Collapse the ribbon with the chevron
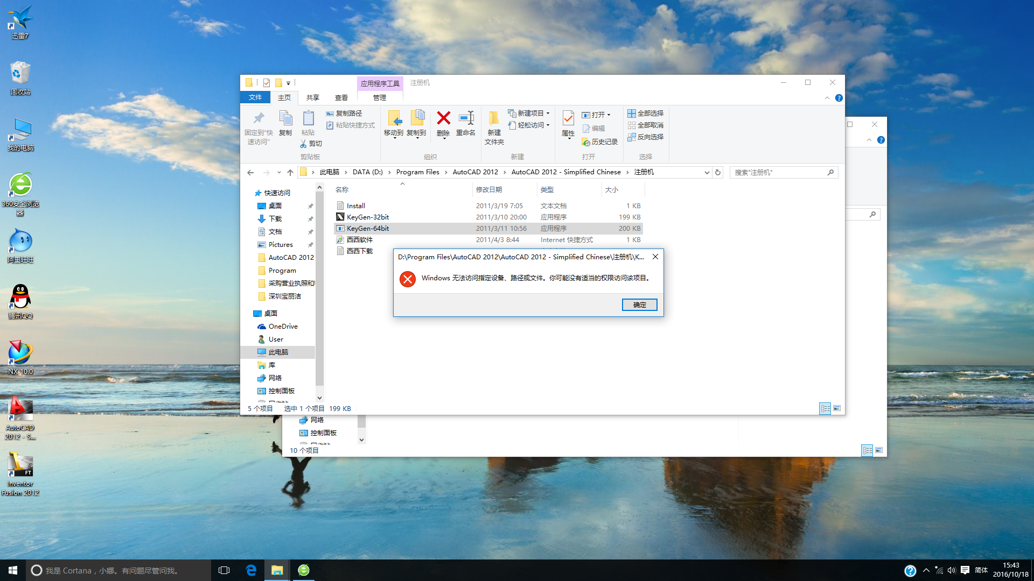This screenshot has width=1034, height=581. pos(827,98)
